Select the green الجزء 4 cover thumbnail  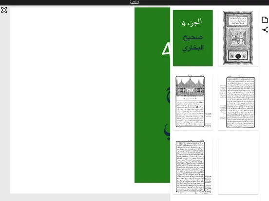coord(193,38)
